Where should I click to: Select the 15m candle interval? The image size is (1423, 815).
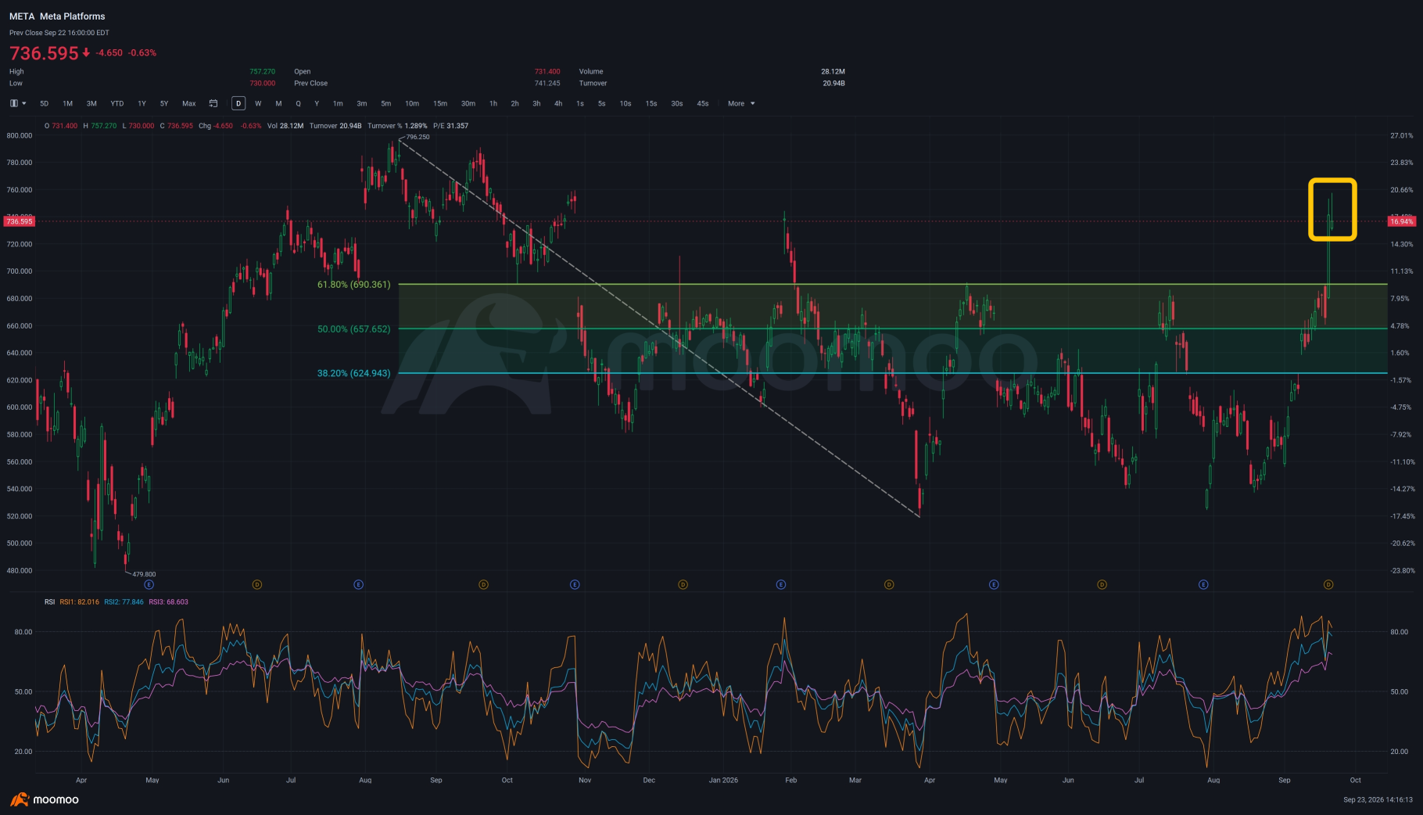pyautogui.click(x=440, y=103)
